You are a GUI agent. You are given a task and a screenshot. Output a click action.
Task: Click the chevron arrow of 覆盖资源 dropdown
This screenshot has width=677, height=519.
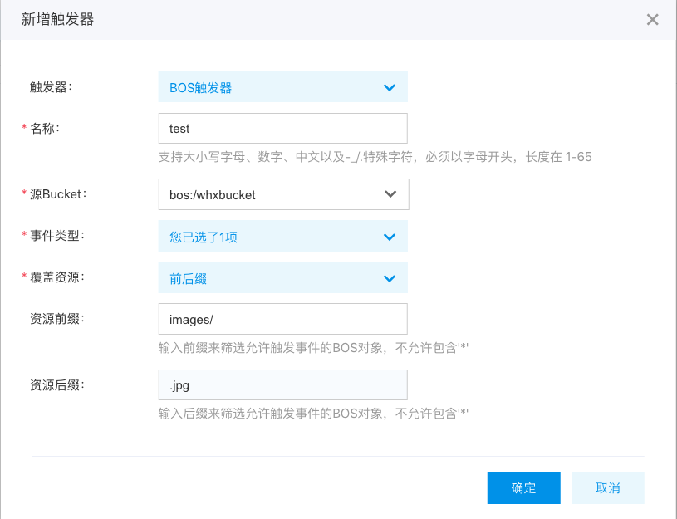pyautogui.click(x=390, y=278)
